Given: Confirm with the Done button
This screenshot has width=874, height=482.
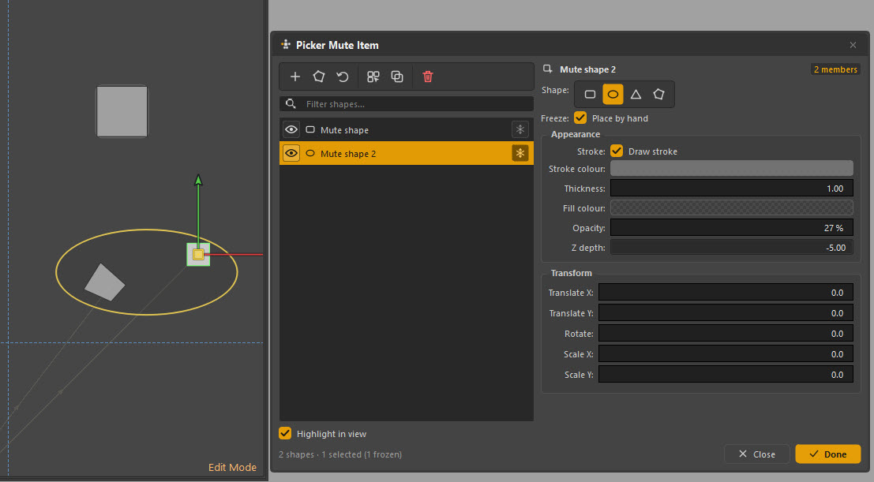Looking at the screenshot, I should 827,454.
